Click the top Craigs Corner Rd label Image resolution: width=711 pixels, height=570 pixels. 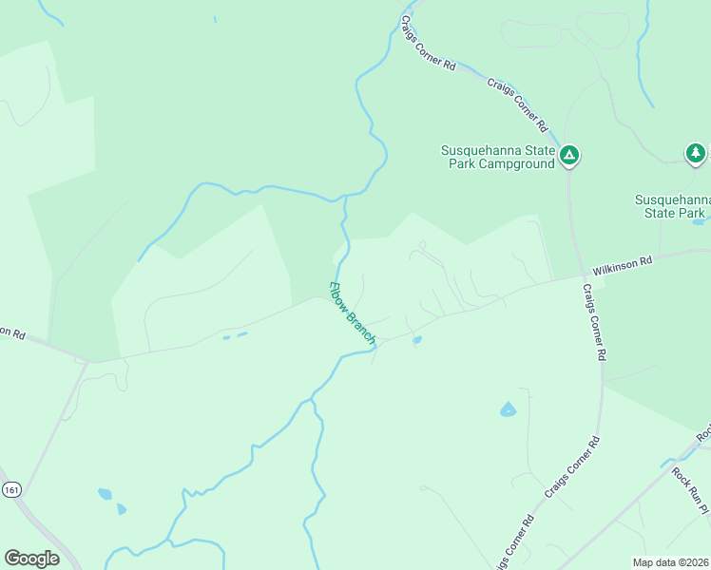tap(429, 43)
